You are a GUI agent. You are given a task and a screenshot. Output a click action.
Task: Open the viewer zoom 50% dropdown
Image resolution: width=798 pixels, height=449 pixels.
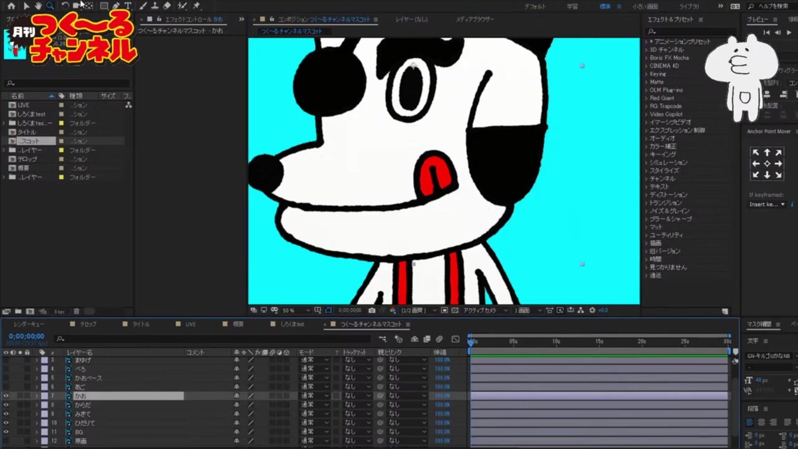click(x=296, y=310)
